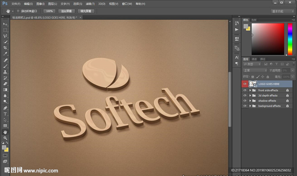Open the 图层 menu in menu bar
Viewport: 297px width, 176px height.
52,4
